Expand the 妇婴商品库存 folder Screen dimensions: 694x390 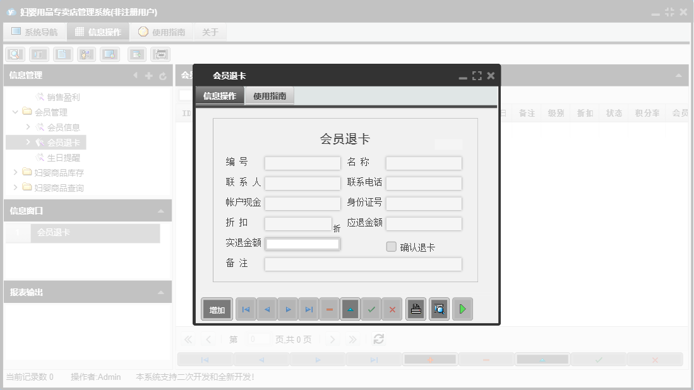point(14,172)
